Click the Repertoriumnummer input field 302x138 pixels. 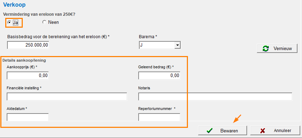(x=159, y=117)
